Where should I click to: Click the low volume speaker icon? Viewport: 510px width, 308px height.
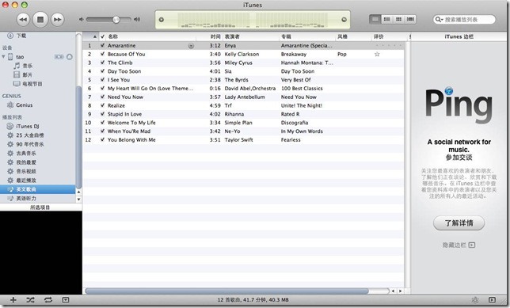tap(82, 20)
